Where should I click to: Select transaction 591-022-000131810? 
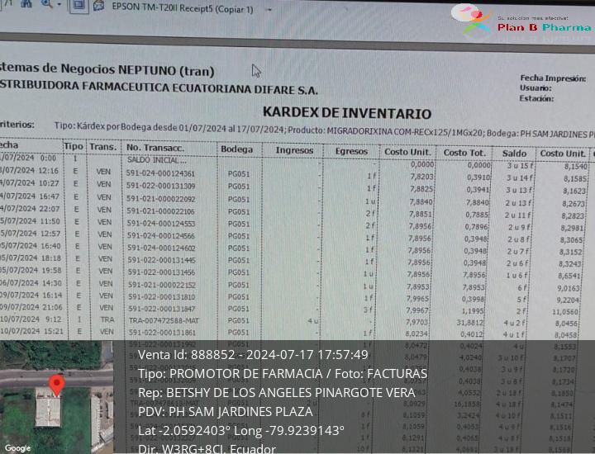[x=162, y=296]
